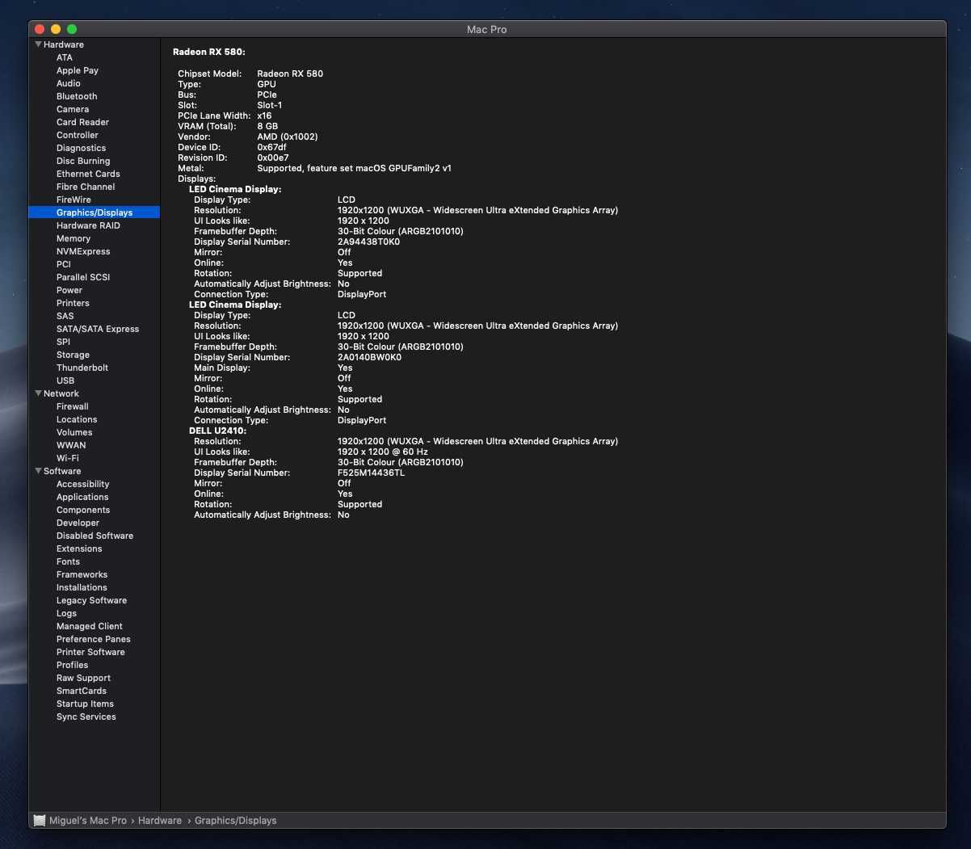Open Accessibility under Software
Screen dimensions: 971x849
point(82,484)
